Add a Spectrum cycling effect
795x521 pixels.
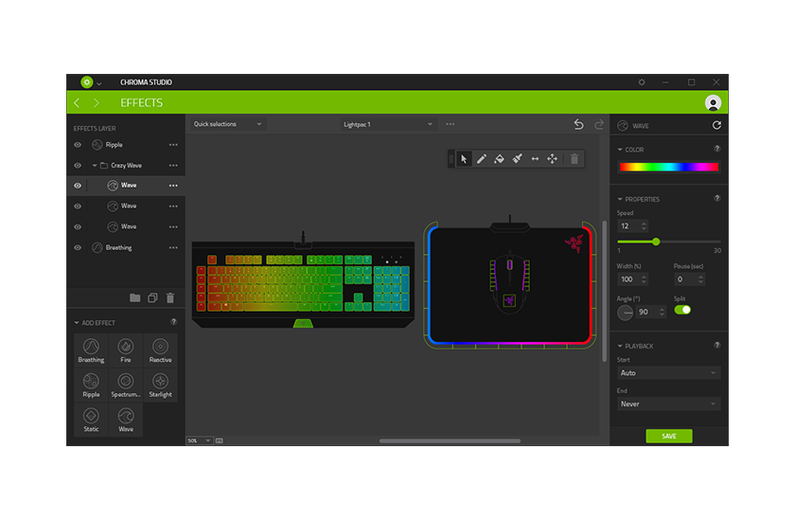pyautogui.click(x=126, y=385)
